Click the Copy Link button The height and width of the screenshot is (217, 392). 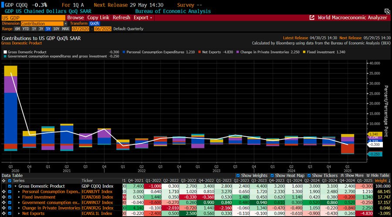click(x=98, y=18)
